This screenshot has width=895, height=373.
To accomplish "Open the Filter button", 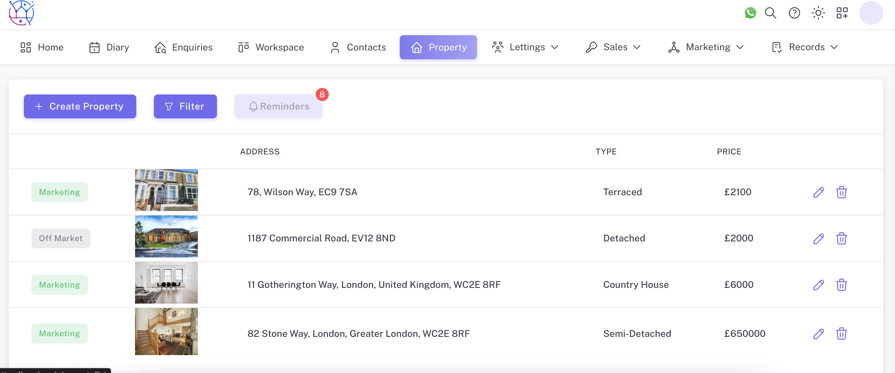I will 185,106.
